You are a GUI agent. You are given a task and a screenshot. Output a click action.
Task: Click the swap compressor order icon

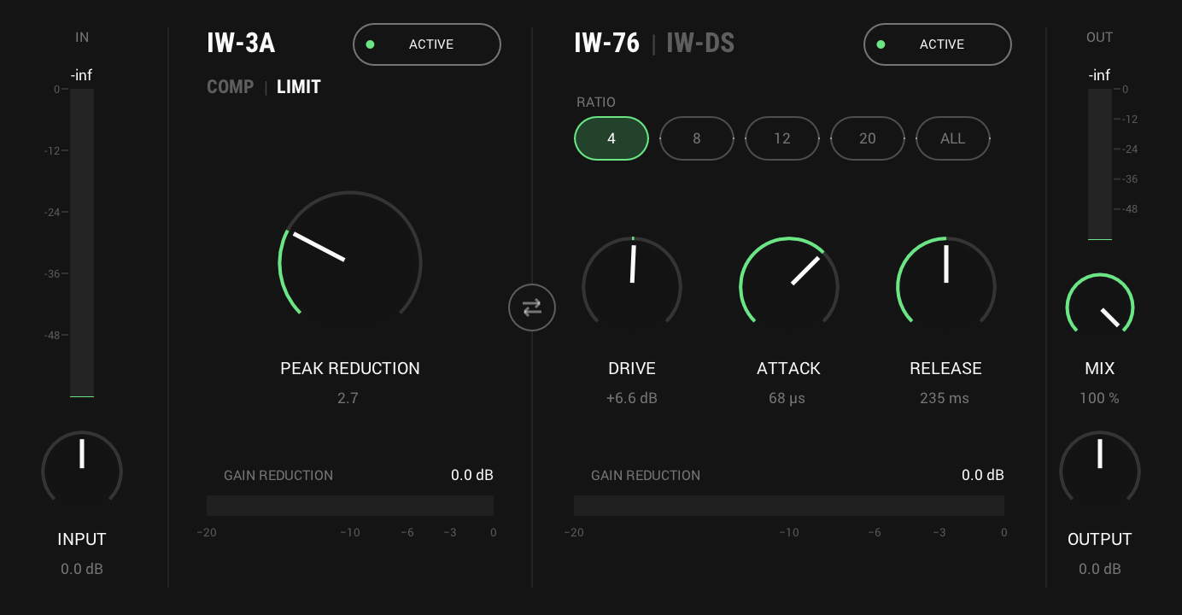click(x=532, y=307)
